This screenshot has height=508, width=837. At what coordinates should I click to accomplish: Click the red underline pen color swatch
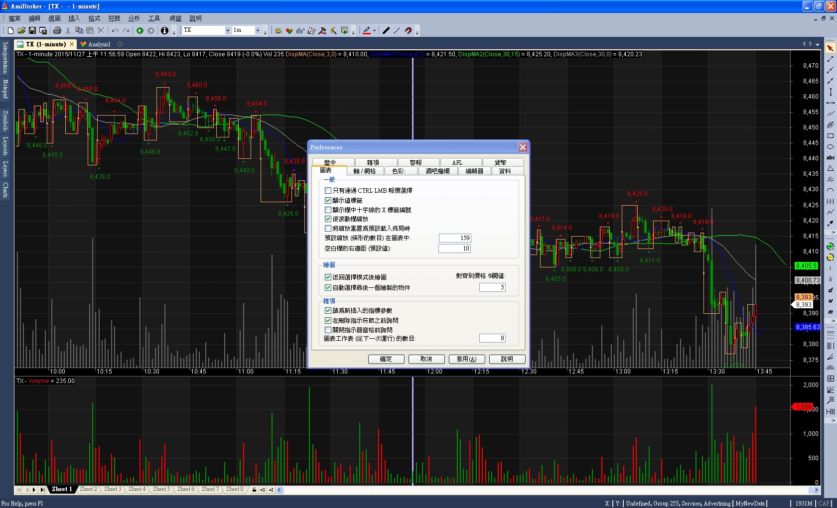click(x=367, y=31)
